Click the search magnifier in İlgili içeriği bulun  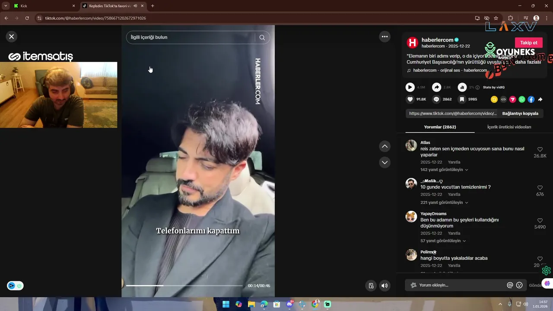pos(262,38)
